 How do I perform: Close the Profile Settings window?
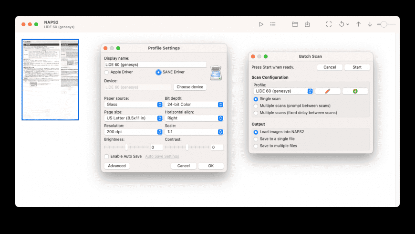[105, 48]
